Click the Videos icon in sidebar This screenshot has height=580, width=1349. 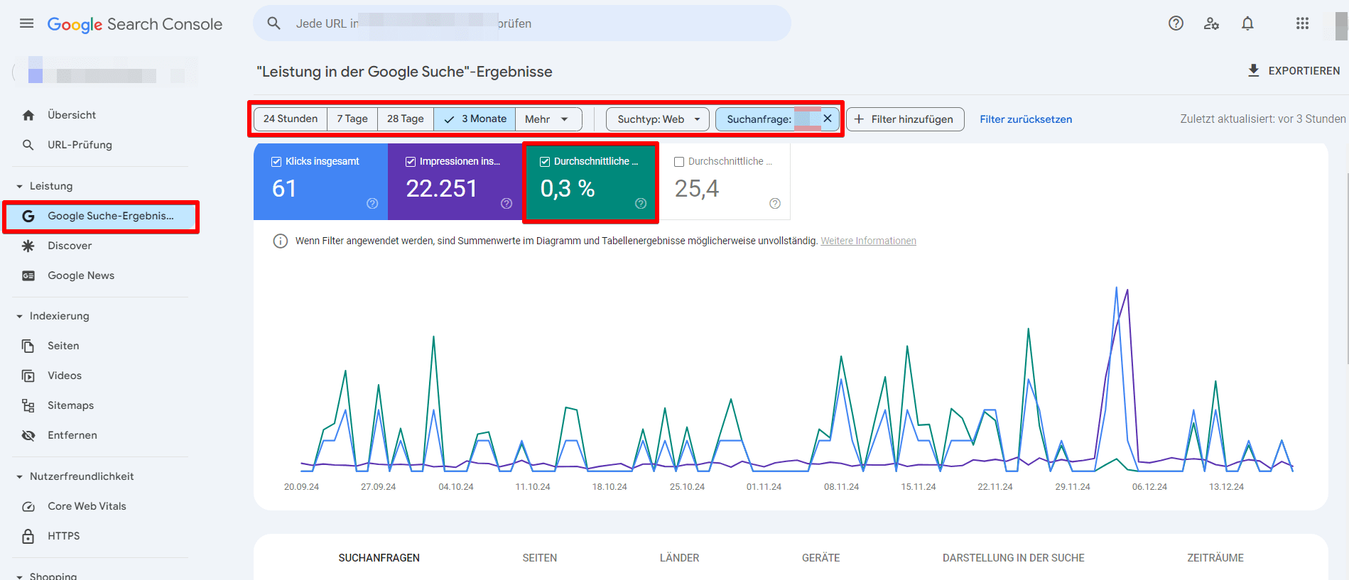point(28,376)
